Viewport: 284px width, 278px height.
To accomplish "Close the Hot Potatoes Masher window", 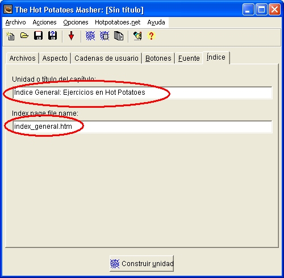I will pyautogui.click(x=275, y=10).
